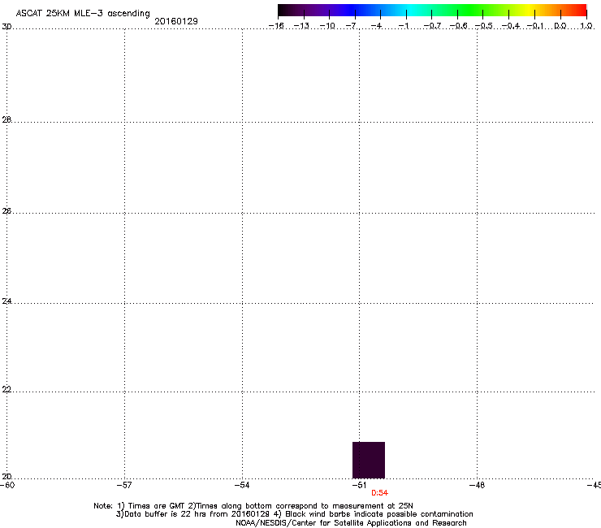Click the -0.1 color bar label
The image size is (601, 528).
coord(535,26)
